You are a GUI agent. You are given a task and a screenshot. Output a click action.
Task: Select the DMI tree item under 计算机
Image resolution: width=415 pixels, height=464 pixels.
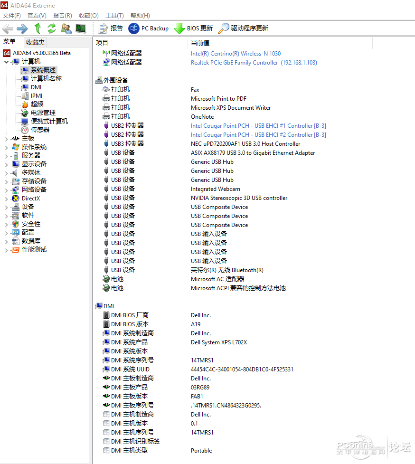click(36, 87)
